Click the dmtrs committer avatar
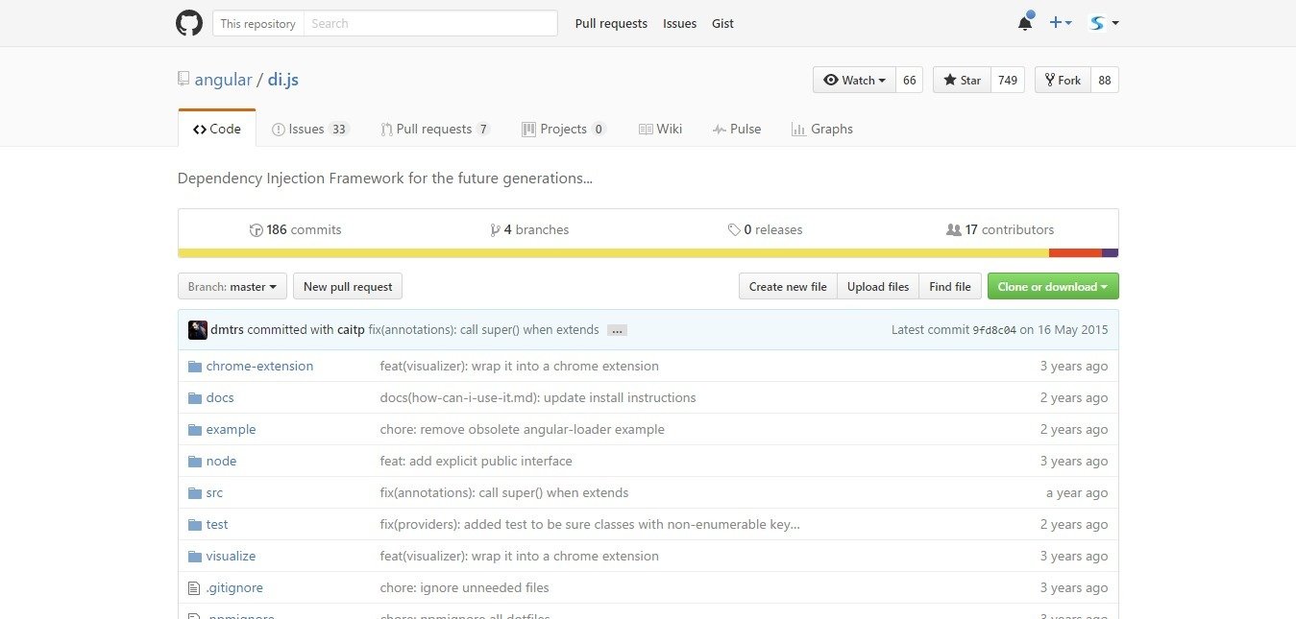Screen dimensions: 1296x619 pos(198,330)
